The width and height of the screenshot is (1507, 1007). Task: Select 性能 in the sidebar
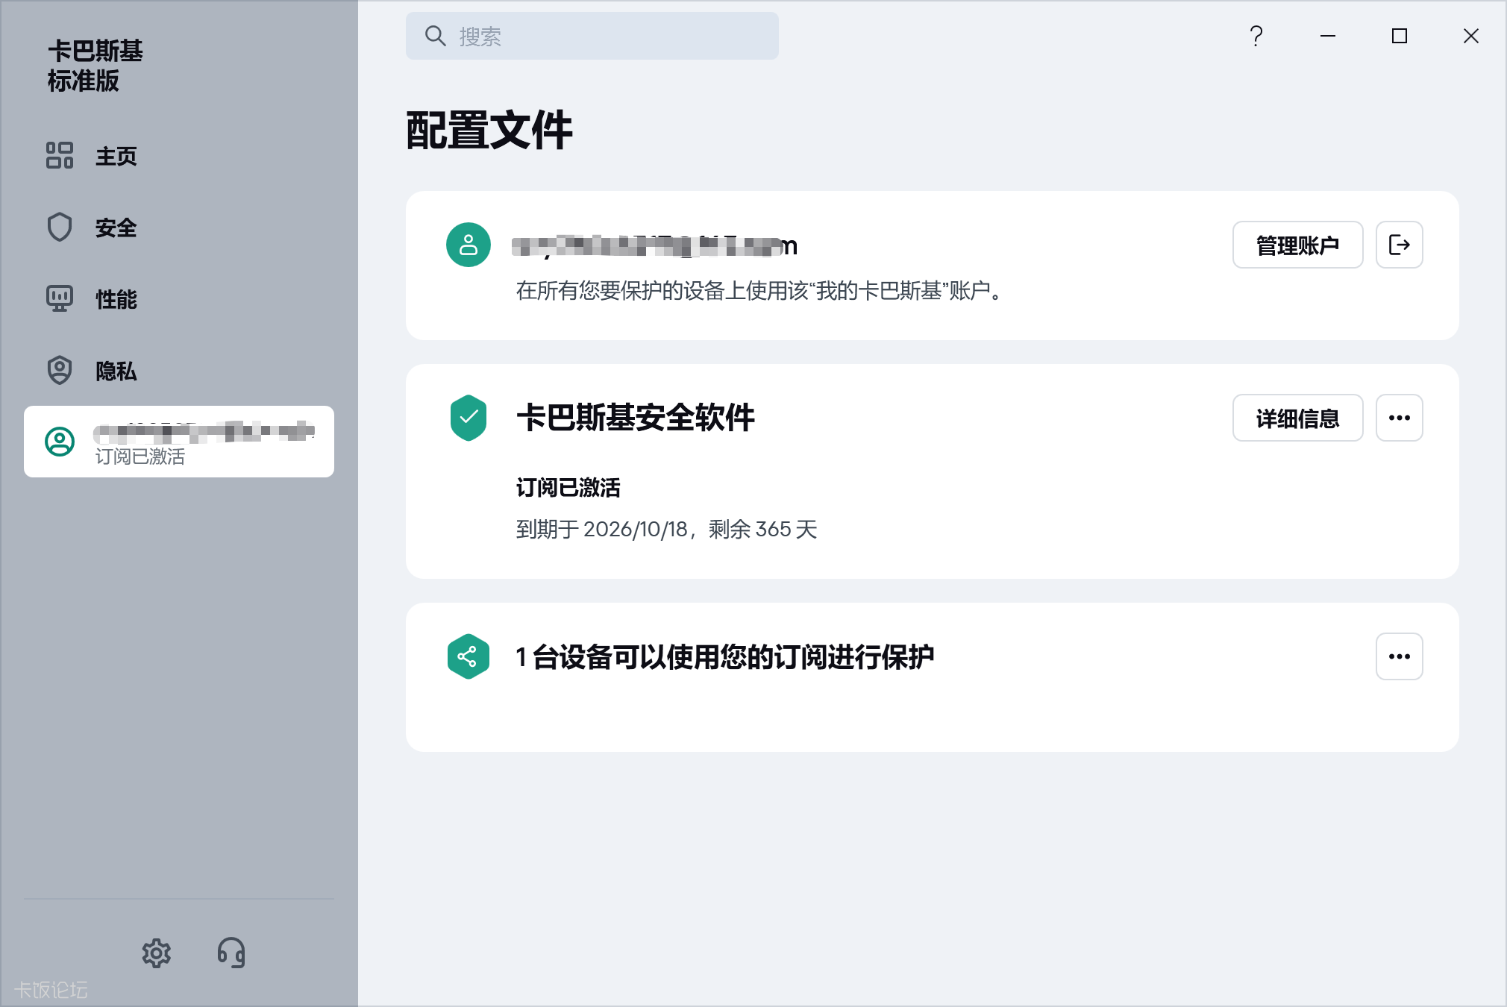pos(116,300)
